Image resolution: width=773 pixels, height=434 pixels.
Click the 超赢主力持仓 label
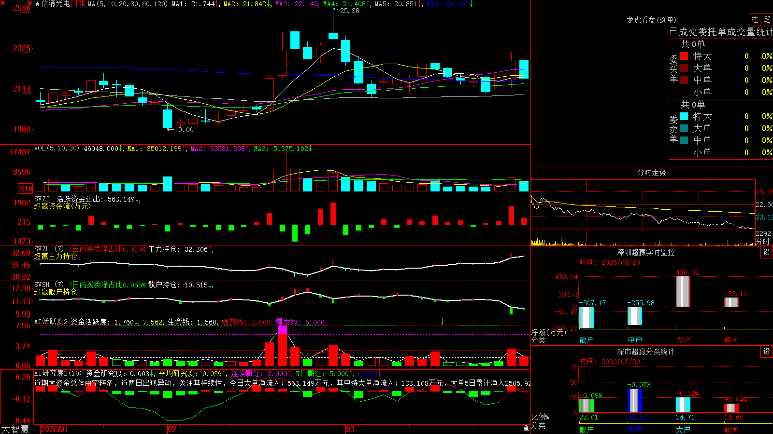click(56, 257)
